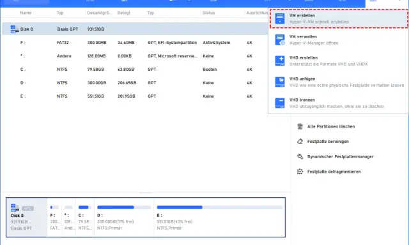Click the Name column header
This screenshot has width=409, height=245.
(x=26, y=13)
